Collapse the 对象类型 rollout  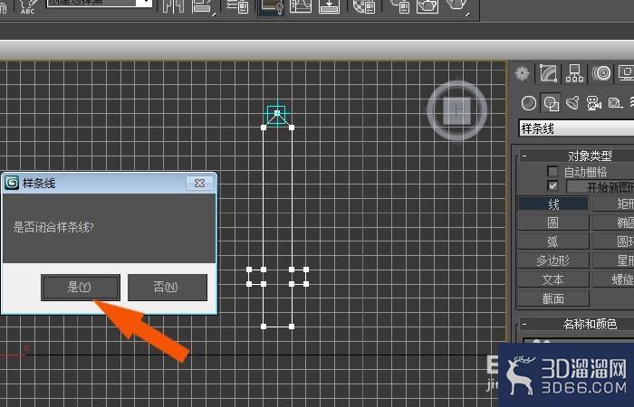click(524, 156)
